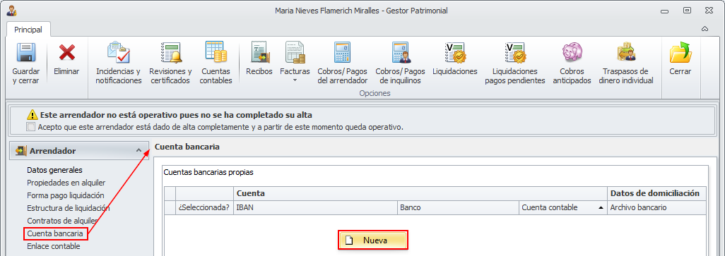725x256 pixels.
Task: Click the Nueva button
Action: coord(372,240)
